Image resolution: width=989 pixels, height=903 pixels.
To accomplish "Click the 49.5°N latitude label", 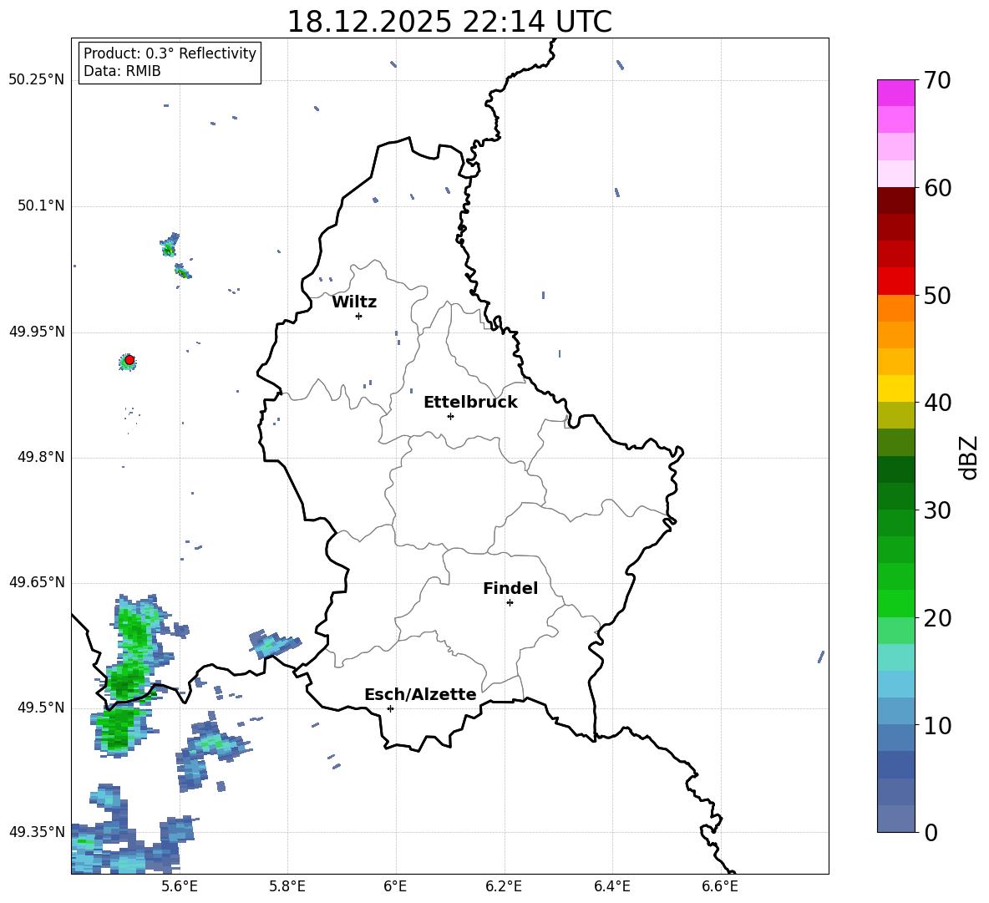I will point(41,708).
